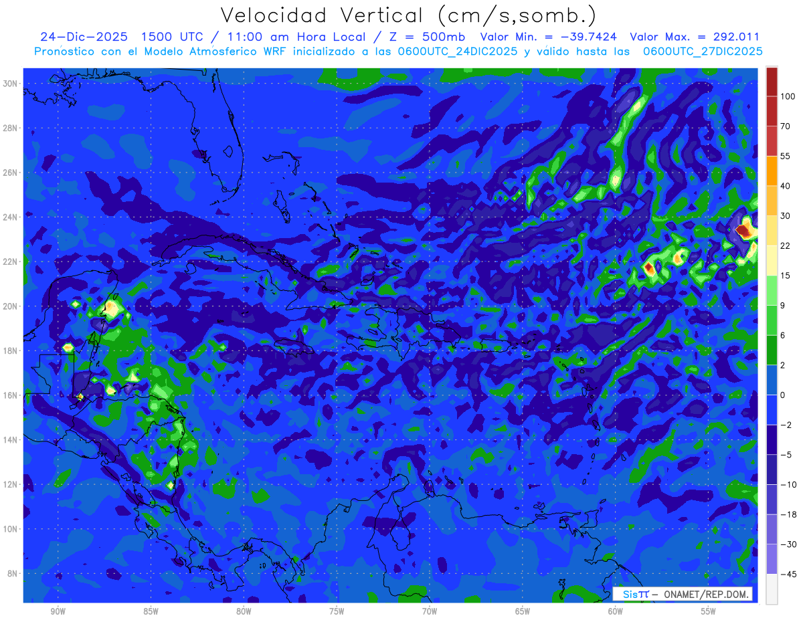Pick the lavender swatch between -45 and -30
The image size is (803, 620).
772,558
